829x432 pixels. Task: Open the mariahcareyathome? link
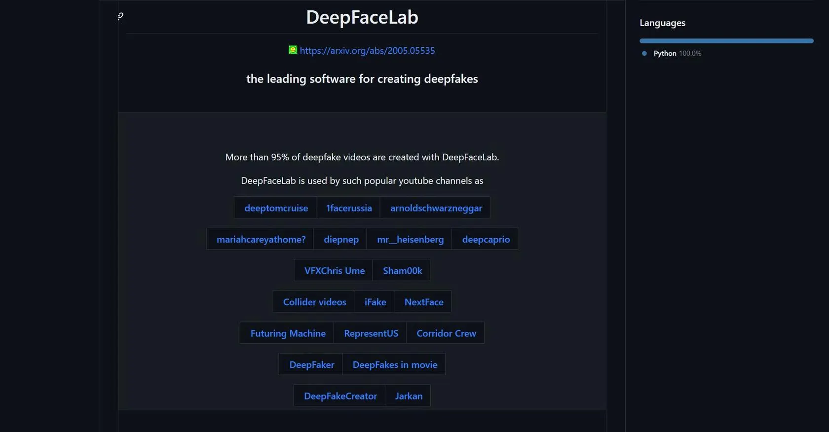point(261,239)
